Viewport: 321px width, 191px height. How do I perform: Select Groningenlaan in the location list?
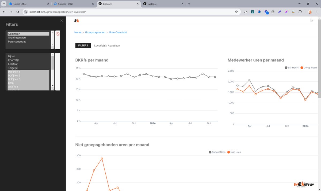coord(28,38)
